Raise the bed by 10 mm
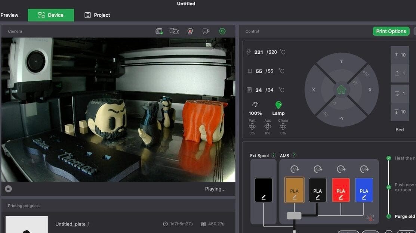 tap(400, 55)
